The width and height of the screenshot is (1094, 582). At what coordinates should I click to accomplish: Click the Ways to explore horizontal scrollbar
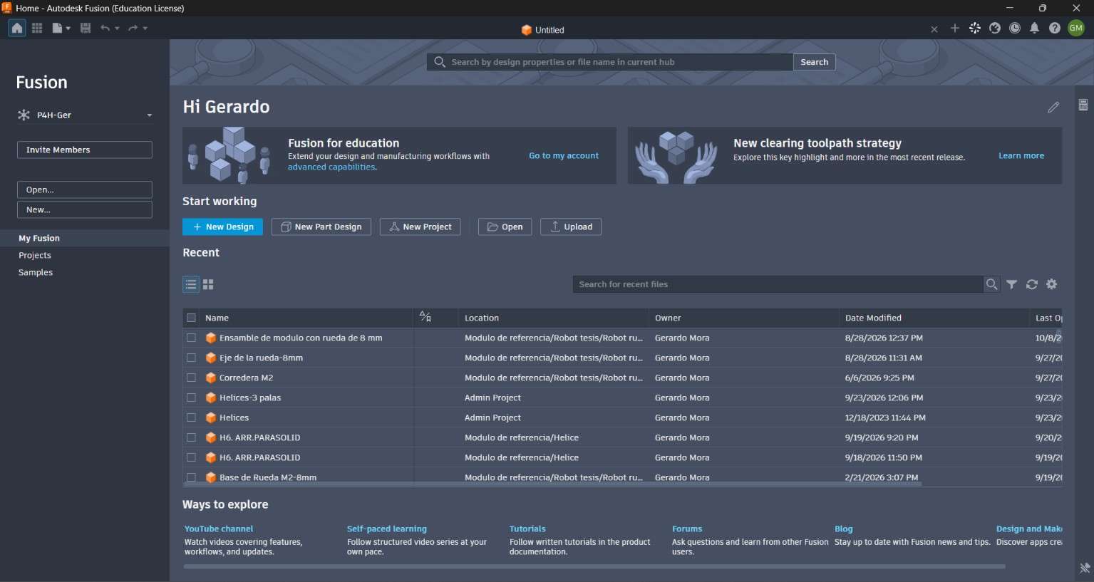coord(594,567)
